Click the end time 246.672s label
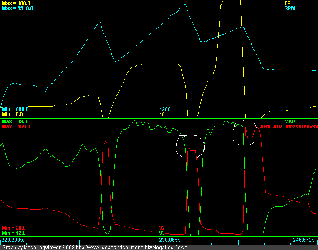The height and width of the screenshot is (250, 318). point(305,240)
